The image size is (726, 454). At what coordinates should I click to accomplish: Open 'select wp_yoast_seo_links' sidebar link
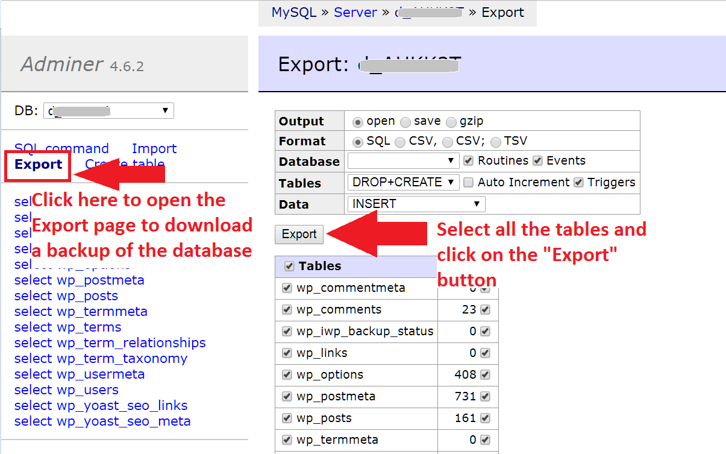(101, 406)
